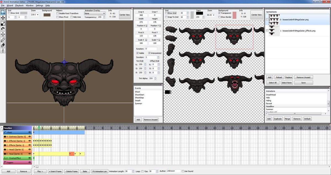
Task: Enable the Show Pivot checkbox
Action: pos(57,17)
